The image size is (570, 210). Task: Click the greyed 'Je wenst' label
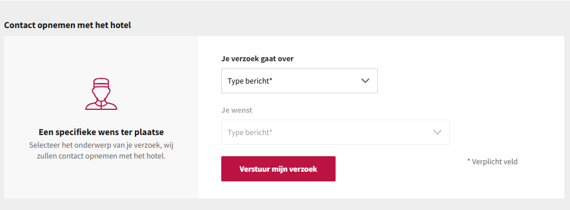pyautogui.click(x=237, y=110)
